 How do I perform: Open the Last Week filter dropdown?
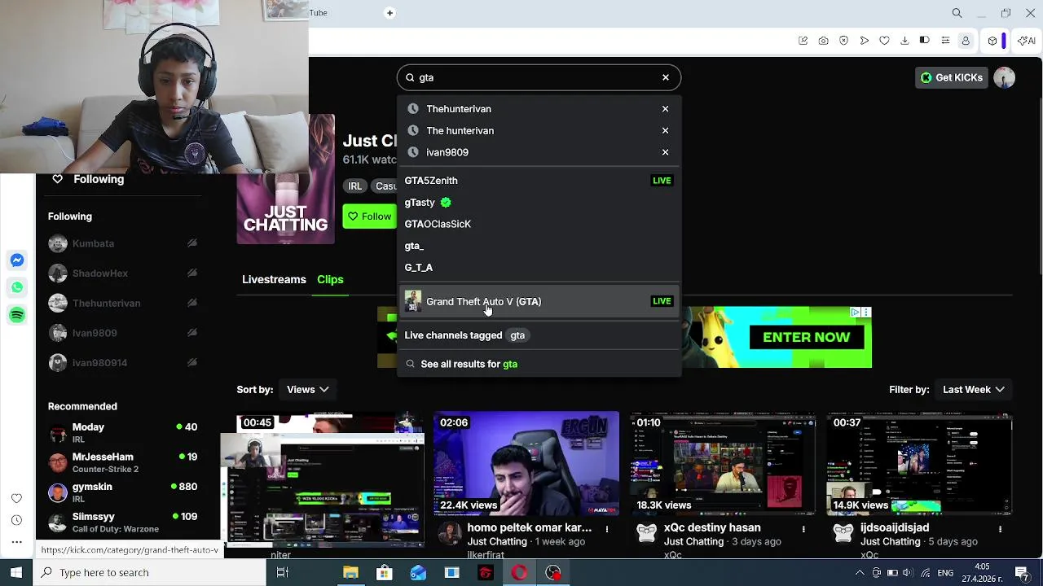click(973, 390)
